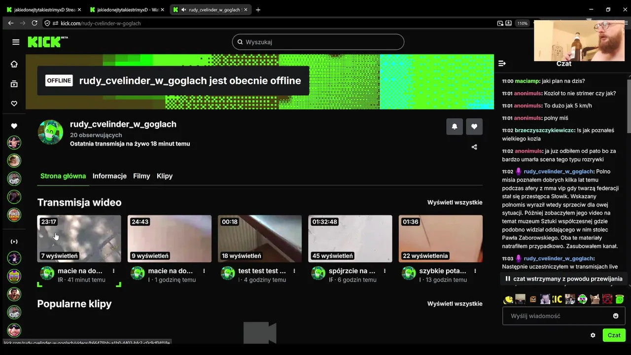The width and height of the screenshot is (631, 355).
Task: Open options menu for 'szybkie pota' video
Action: (x=475, y=271)
